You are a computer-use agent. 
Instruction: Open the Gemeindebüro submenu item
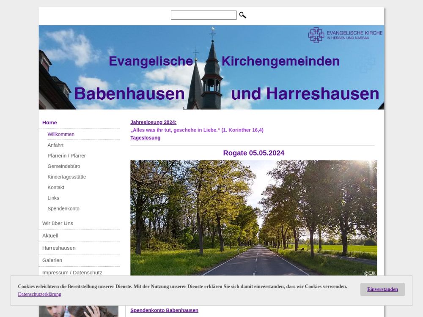64,166
